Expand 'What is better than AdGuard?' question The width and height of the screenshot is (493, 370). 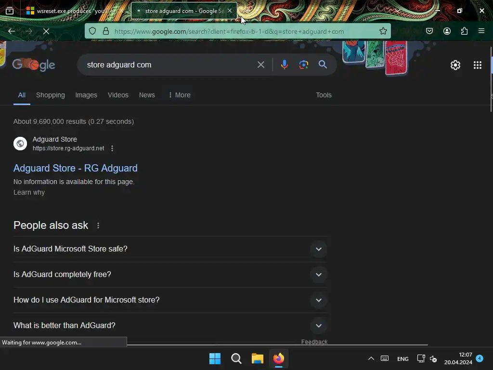coord(170,325)
